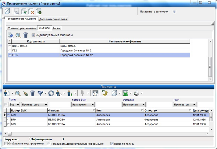
Task: Expand the arrow next to funnel filter
Action: [45, 93]
